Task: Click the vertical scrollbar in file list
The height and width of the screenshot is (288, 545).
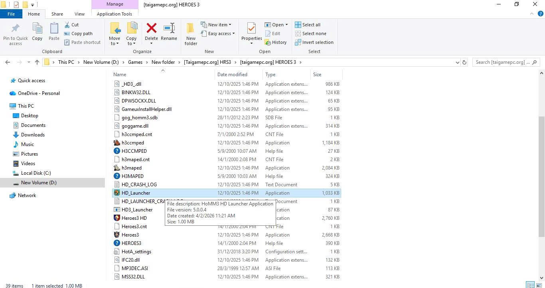Action: click(x=541, y=176)
